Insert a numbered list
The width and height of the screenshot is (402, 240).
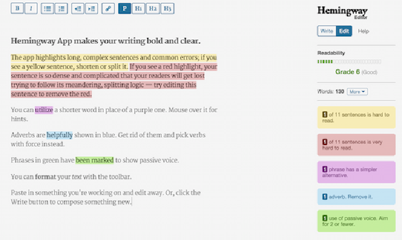61,9
